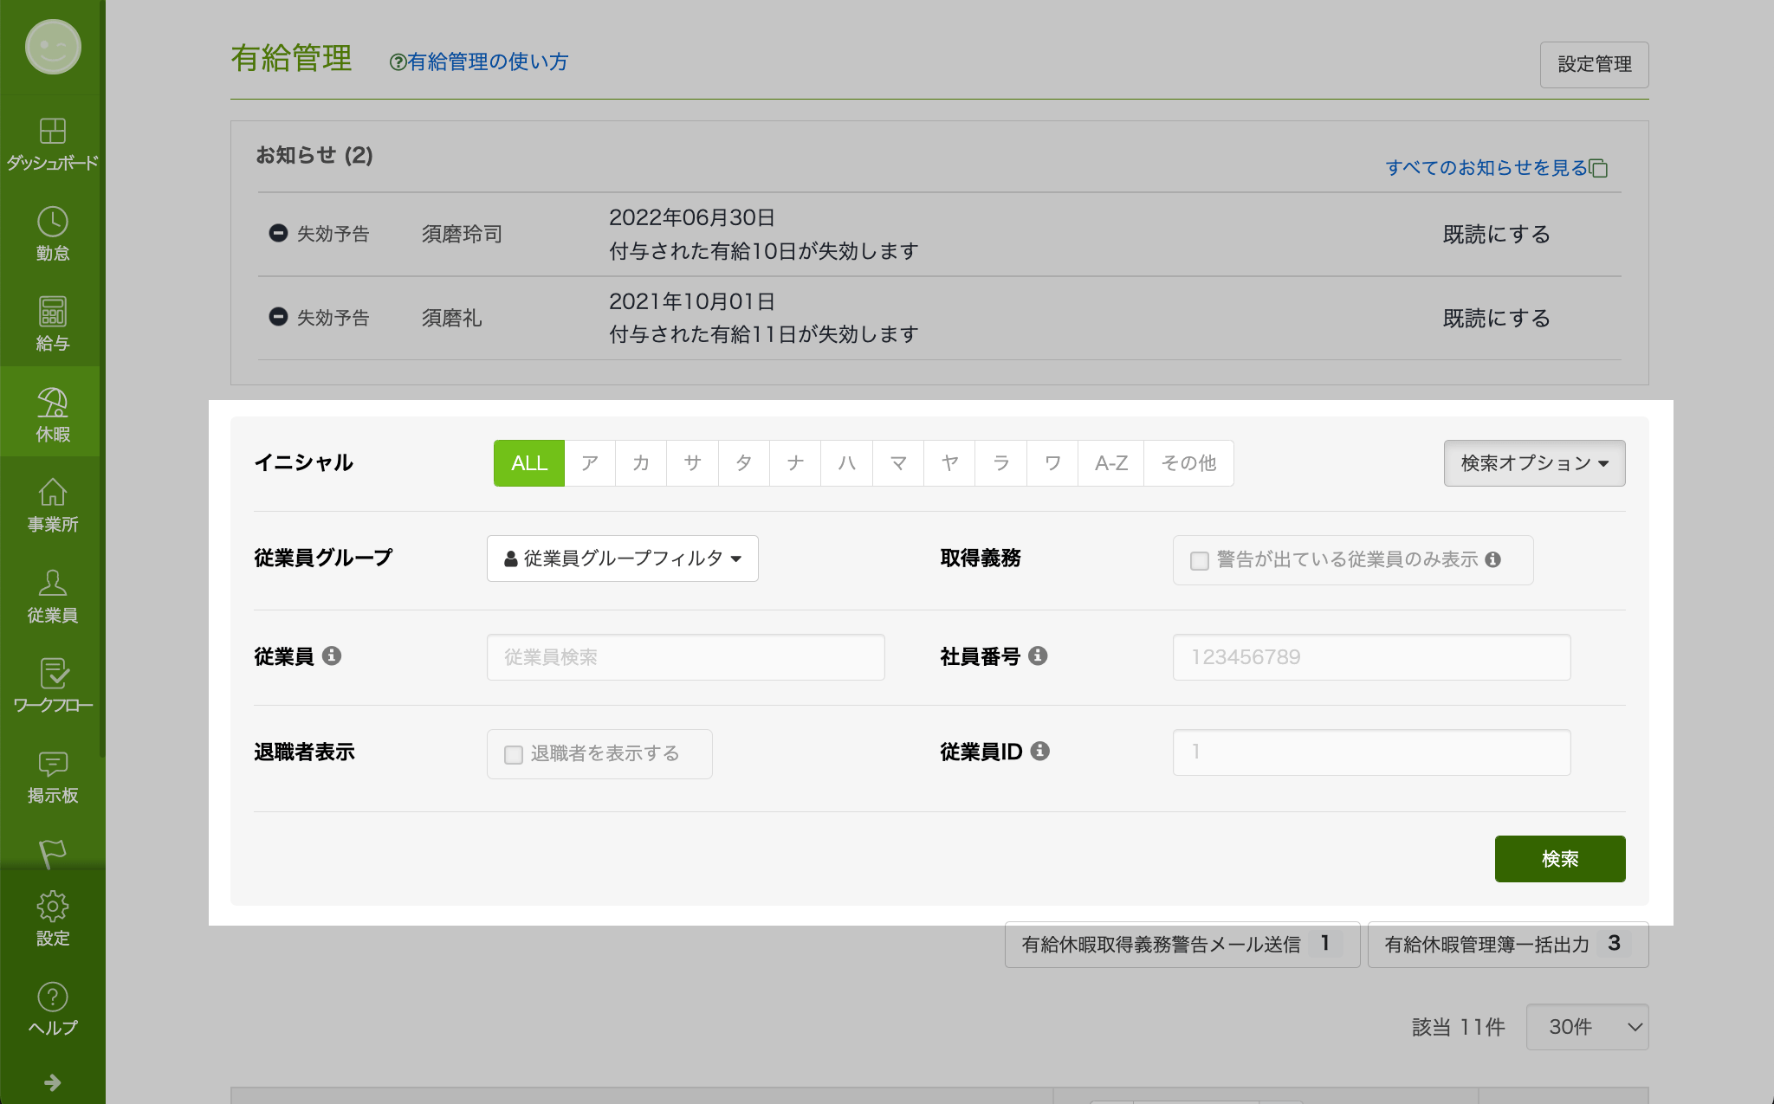This screenshot has height=1104, width=1774.
Task: Click 有給休暇取得義務警告メール送信 button
Action: (x=1182, y=945)
